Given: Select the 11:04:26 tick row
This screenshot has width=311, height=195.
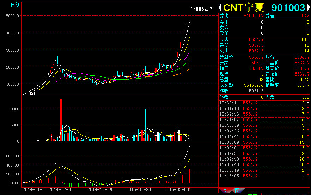Looking at the screenshot, I should 264,131.
